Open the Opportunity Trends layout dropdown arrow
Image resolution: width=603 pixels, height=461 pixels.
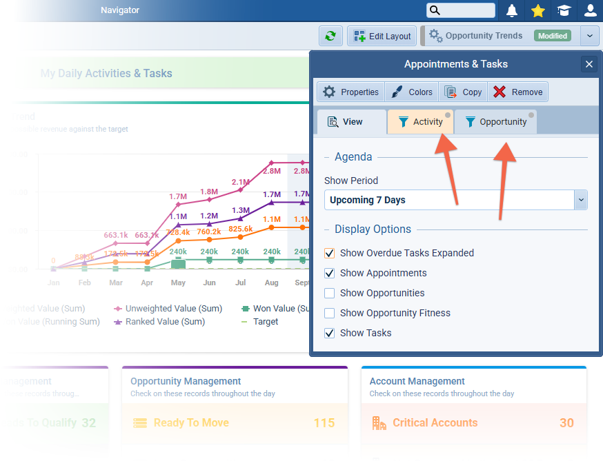(x=589, y=36)
